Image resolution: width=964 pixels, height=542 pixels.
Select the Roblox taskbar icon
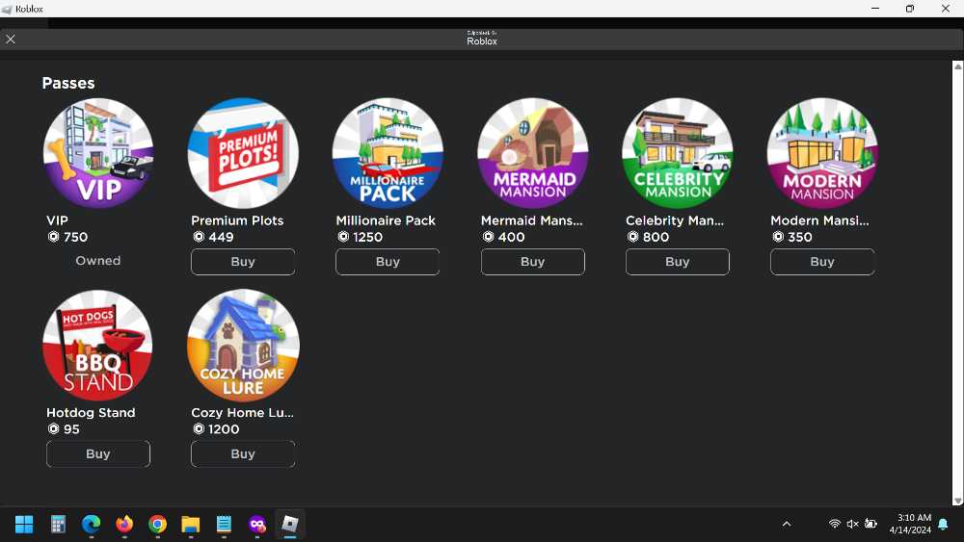(x=290, y=525)
